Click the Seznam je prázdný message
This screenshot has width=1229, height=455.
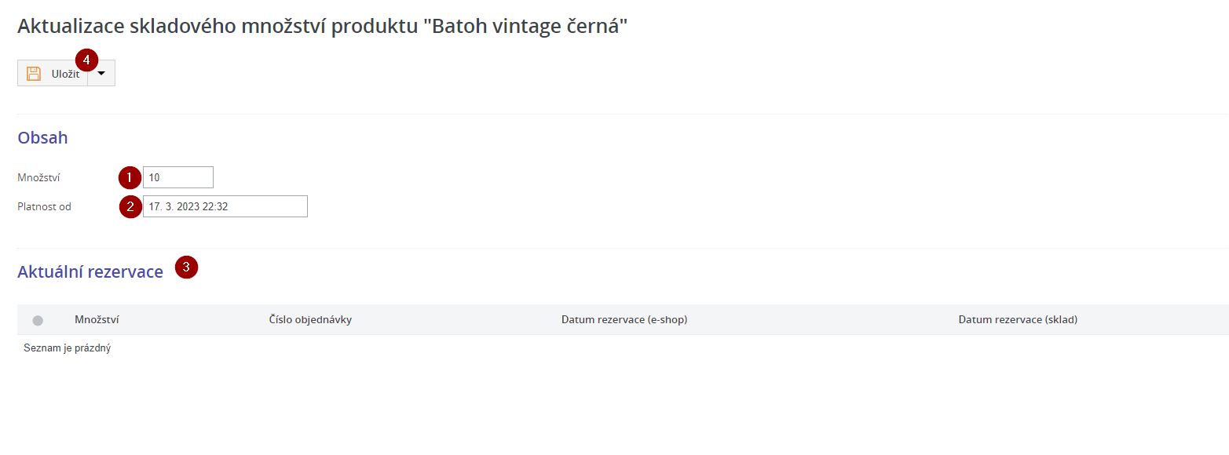(x=67, y=348)
